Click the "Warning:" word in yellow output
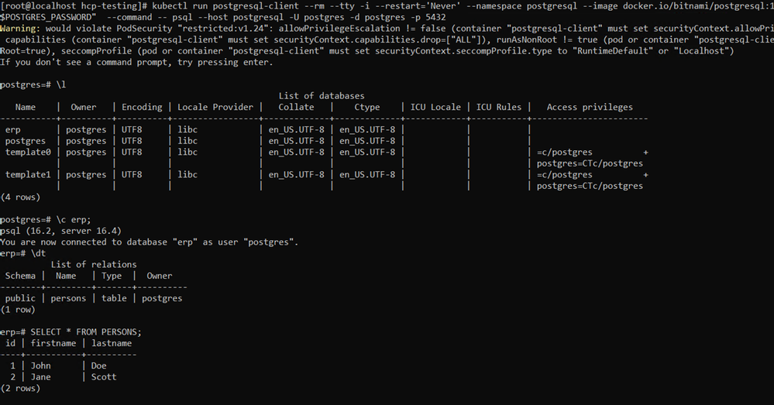The width and height of the screenshot is (774, 405). 22,27
